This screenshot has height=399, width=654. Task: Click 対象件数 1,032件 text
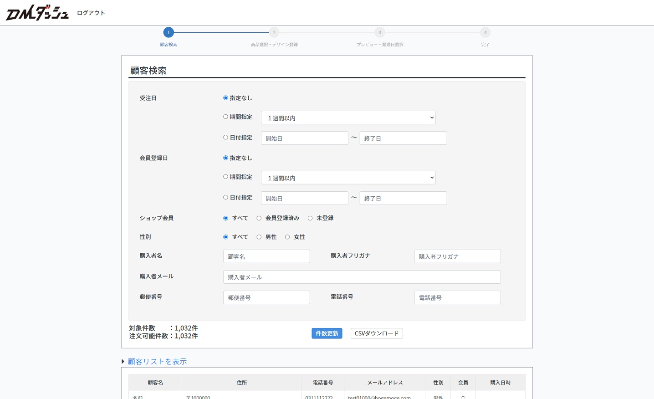tap(163, 328)
